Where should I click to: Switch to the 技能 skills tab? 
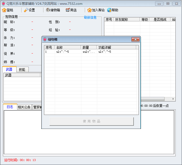22,70
